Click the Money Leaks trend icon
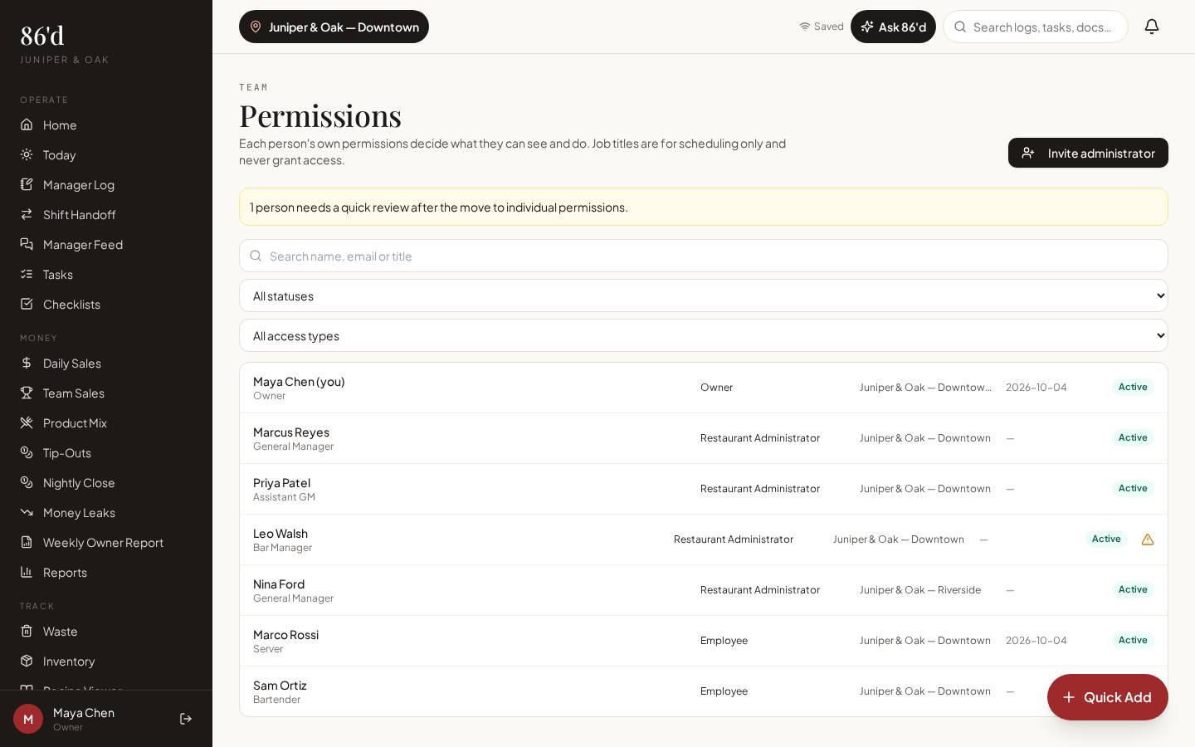1195x747 pixels. coord(27,512)
